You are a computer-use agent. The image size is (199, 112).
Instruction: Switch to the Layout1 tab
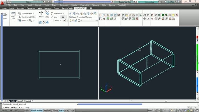coord(20,101)
